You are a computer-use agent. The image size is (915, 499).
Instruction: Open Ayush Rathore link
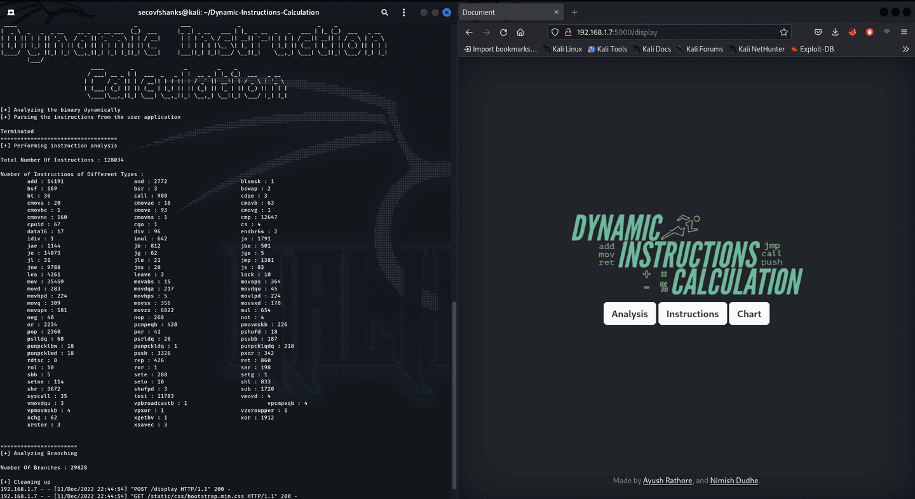point(667,481)
